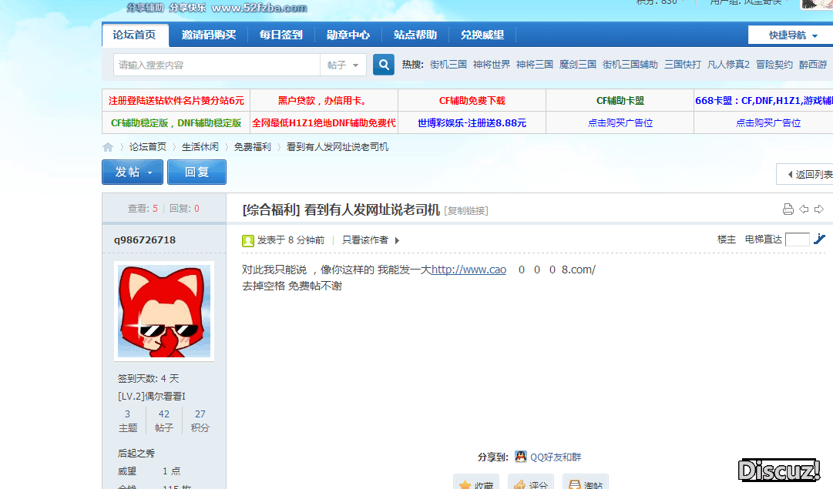Click in the search content input field
833x489 pixels.
tap(217, 65)
